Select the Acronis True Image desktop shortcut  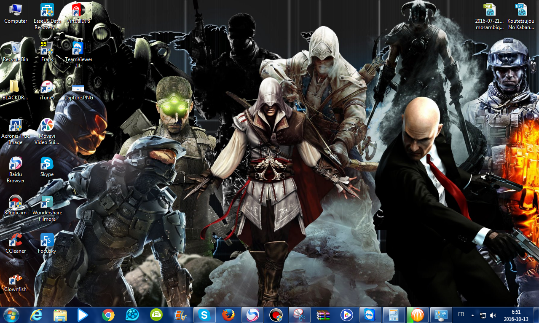16,132
